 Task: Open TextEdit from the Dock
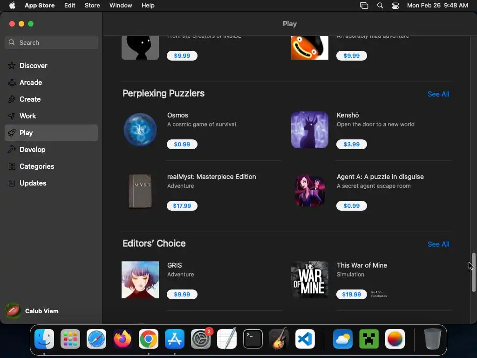point(227,339)
